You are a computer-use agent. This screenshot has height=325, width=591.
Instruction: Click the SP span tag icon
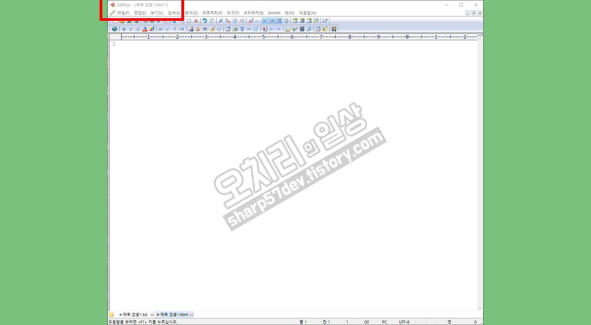(279, 29)
